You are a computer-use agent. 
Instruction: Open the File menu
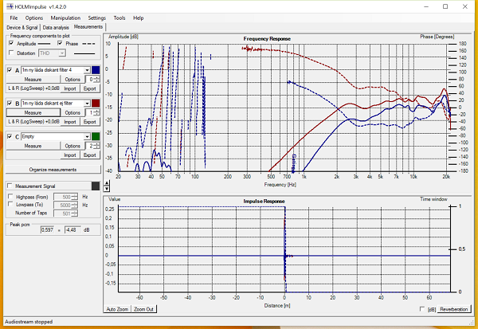(x=14, y=18)
